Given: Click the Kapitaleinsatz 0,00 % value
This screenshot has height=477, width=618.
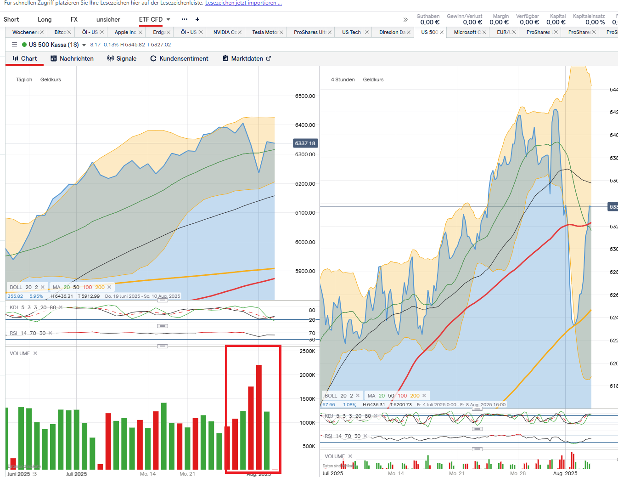Looking at the screenshot, I should coord(595,22).
